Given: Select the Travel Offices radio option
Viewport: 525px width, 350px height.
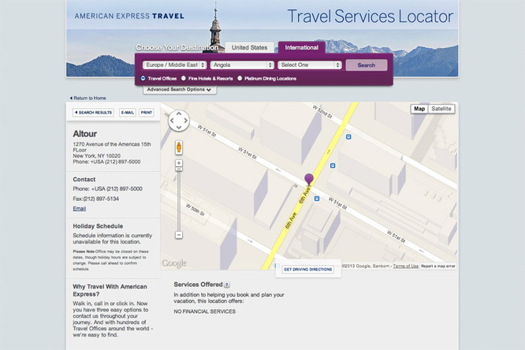Looking at the screenshot, I should 143,78.
